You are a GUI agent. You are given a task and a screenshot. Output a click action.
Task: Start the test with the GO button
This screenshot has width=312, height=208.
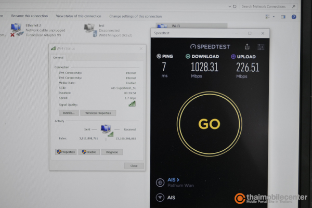(x=210, y=124)
